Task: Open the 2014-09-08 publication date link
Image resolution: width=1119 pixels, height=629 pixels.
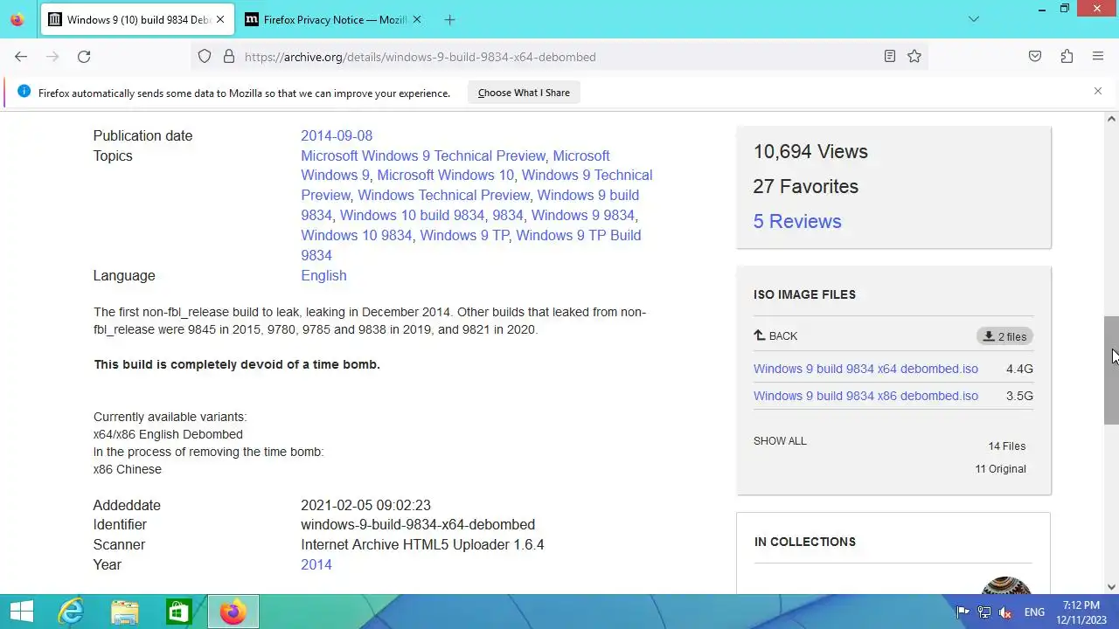Action: 337,135
